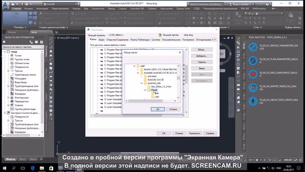Screen dimensions: 305x172
Task: Select the LISP folder in folder browser
Action: pyautogui.click(x=157, y=97)
